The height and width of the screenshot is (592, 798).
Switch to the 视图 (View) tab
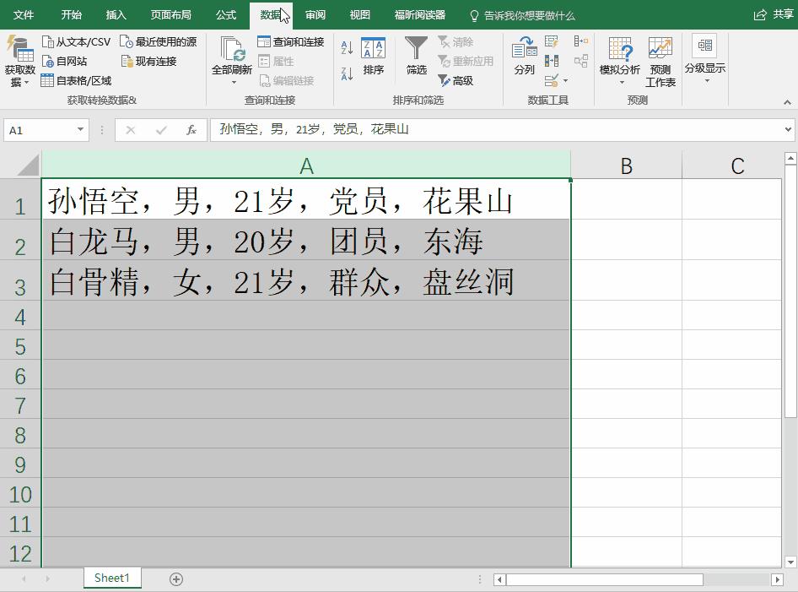coord(360,14)
